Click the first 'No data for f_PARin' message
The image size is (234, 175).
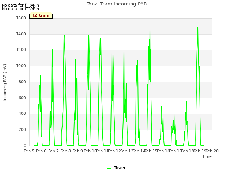(20, 5)
